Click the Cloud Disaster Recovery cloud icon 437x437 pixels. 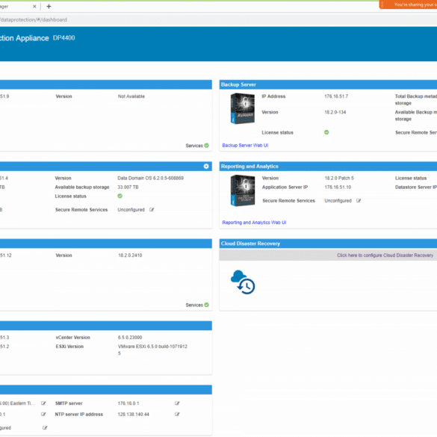tap(243, 282)
